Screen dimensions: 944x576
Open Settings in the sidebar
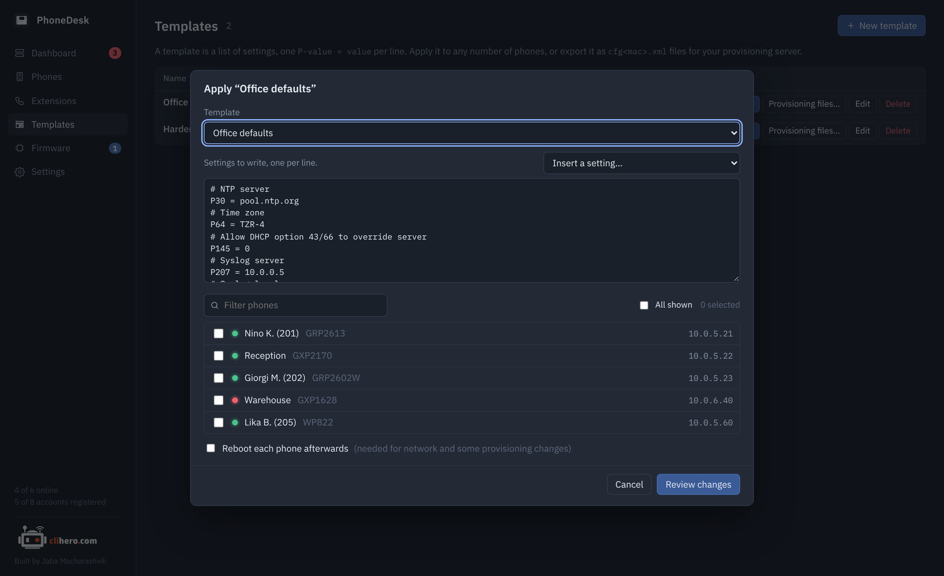pos(68,172)
